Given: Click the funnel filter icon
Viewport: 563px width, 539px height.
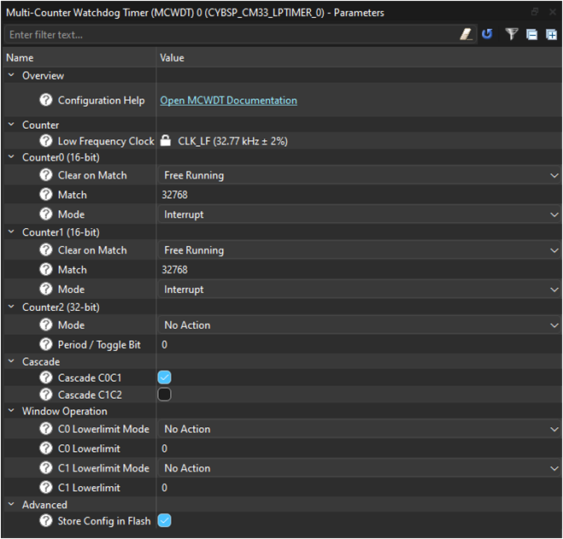Looking at the screenshot, I should point(511,34).
